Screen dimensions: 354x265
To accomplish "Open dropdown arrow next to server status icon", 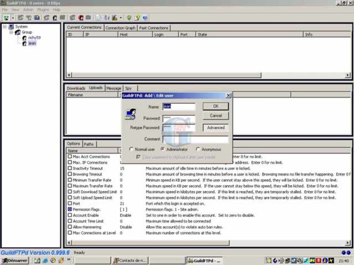I will [12, 17].
